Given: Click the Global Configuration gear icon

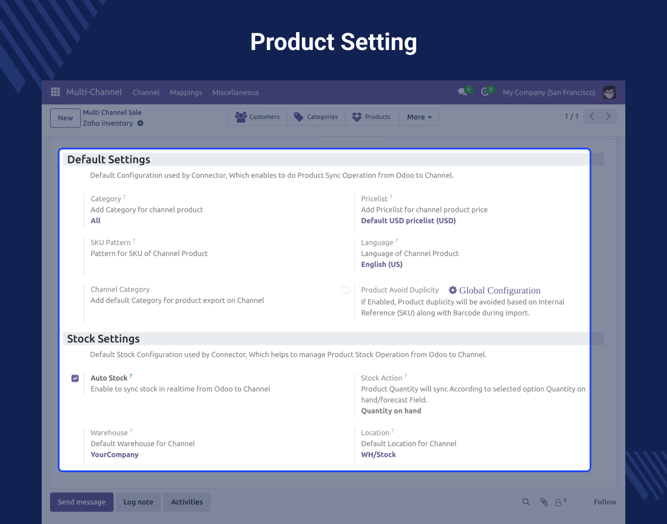Looking at the screenshot, I should point(453,290).
